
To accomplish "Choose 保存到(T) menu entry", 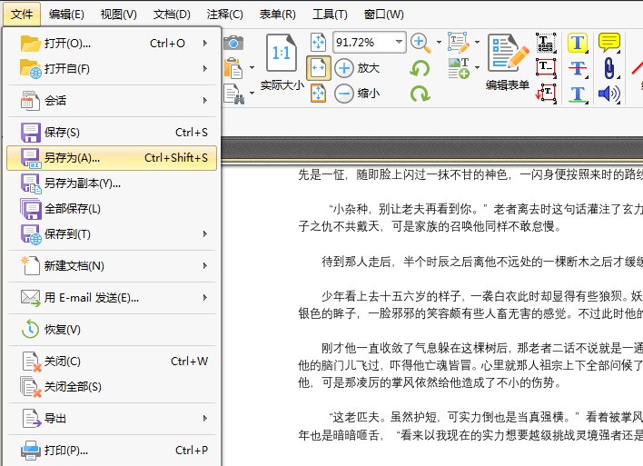I will 112,234.
